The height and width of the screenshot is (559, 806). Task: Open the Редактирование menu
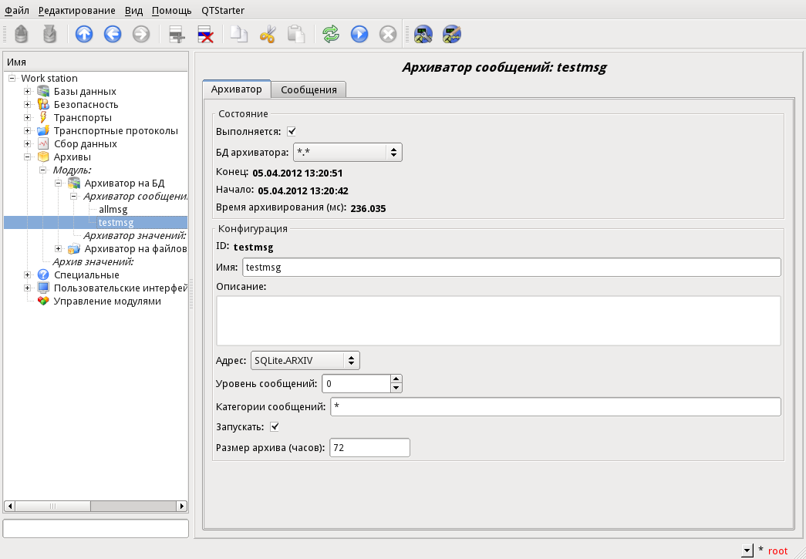(x=76, y=11)
